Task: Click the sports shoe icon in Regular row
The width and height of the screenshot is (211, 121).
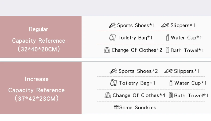Action: click(112, 25)
